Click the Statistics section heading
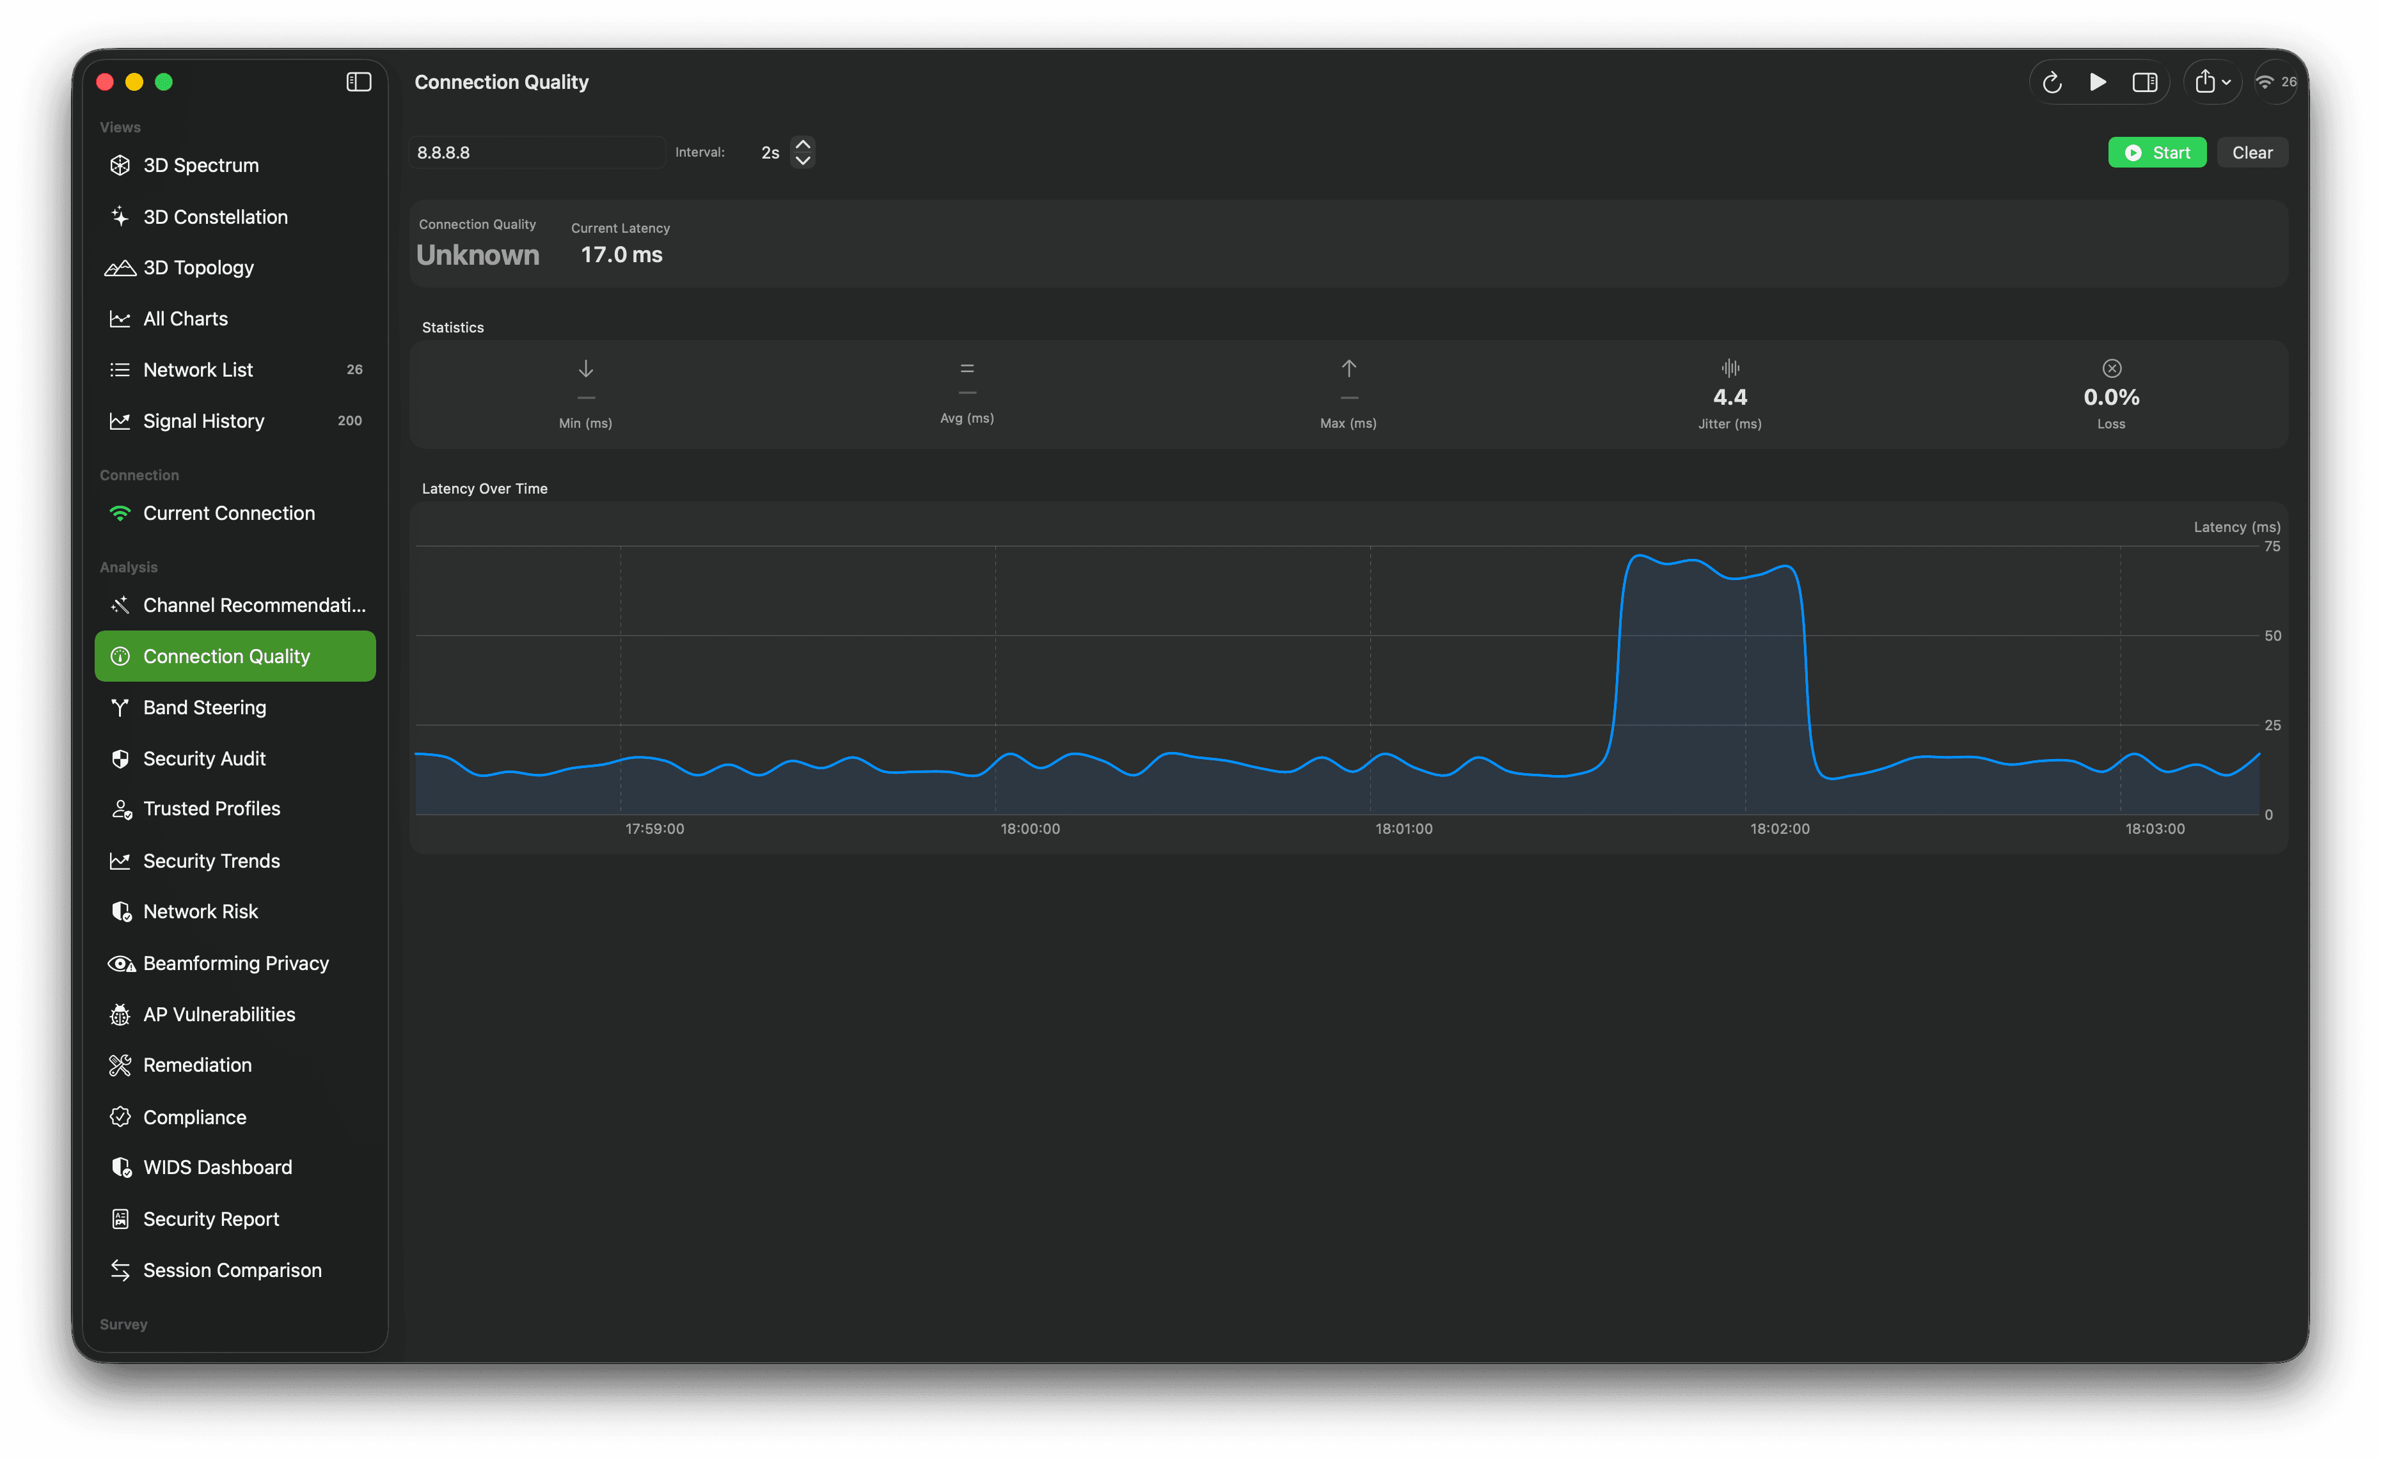This screenshot has height=1458, width=2381. point(452,327)
